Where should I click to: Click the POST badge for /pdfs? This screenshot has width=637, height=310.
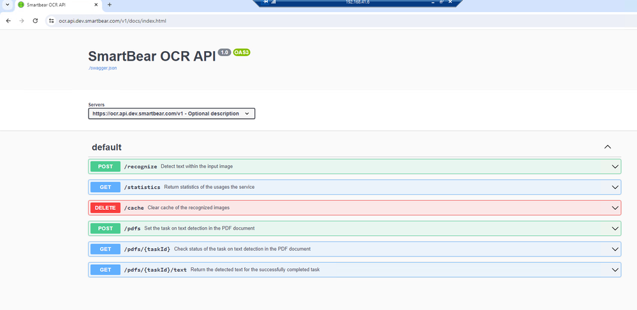pos(105,228)
